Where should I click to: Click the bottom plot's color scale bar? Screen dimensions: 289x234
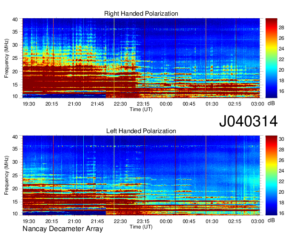tap(271, 175)
